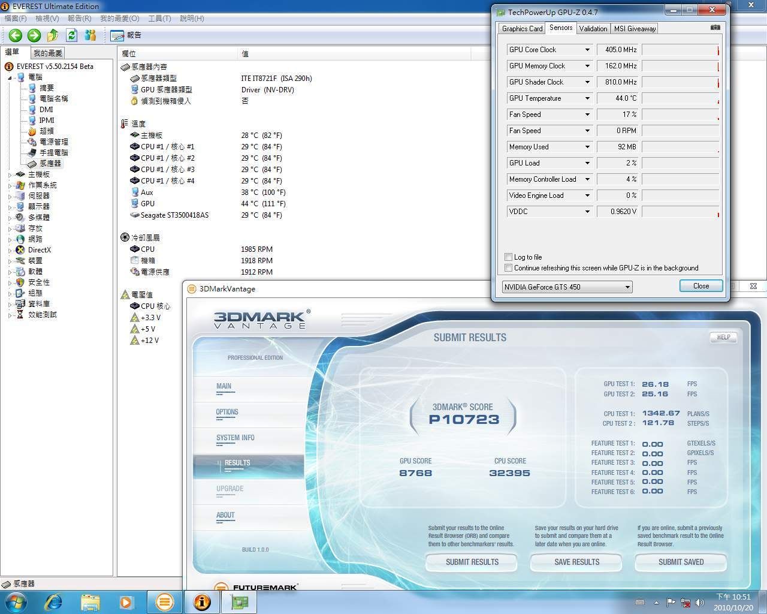
Task: Click GPU Core Clock history graph
Action: 680,50
